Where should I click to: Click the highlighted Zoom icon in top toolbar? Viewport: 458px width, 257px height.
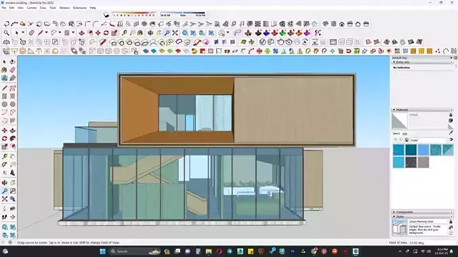(x=167, y=33)
